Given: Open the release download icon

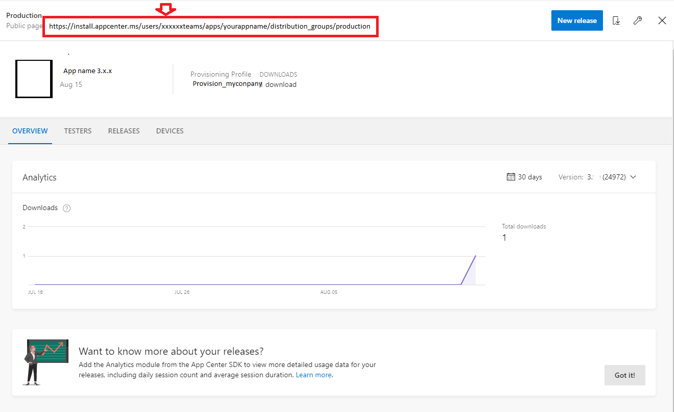Looking at the screenshot, I should [x=616, y=20].
